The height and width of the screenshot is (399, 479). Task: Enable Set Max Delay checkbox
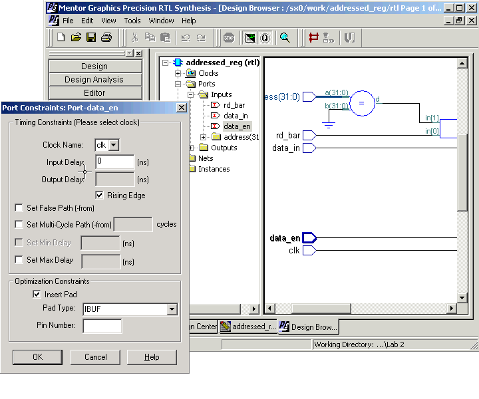click(19, 259)
